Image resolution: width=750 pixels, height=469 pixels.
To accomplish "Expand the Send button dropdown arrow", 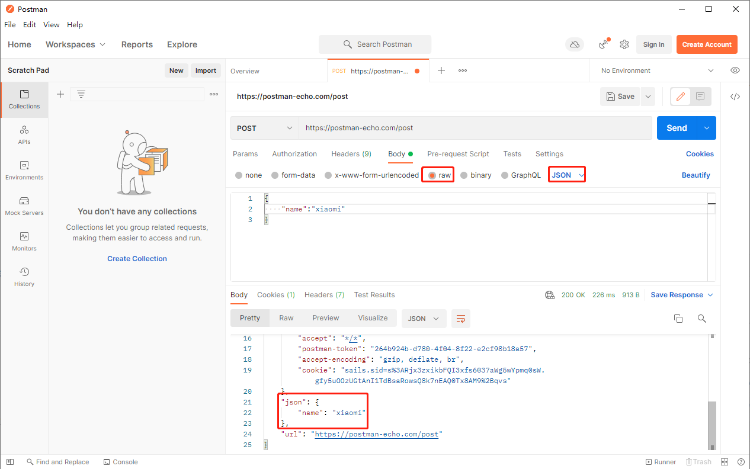I will tap(706, 128).
